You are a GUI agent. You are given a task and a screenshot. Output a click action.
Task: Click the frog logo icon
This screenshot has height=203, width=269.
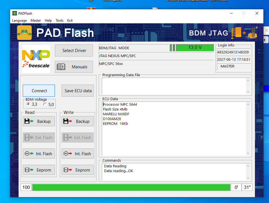coord(24,33)
